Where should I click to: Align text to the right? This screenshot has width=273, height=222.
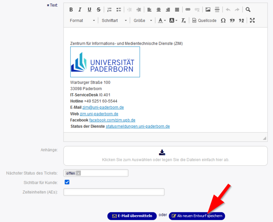click(168, 10)
